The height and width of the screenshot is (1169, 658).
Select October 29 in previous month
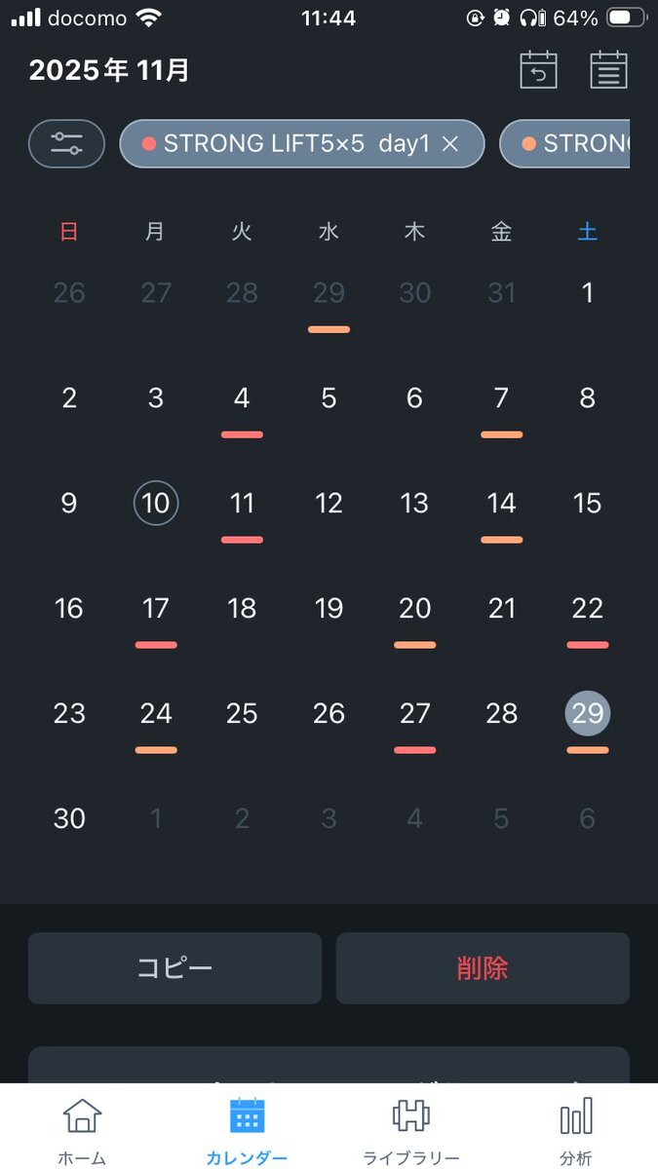(329, 293)
